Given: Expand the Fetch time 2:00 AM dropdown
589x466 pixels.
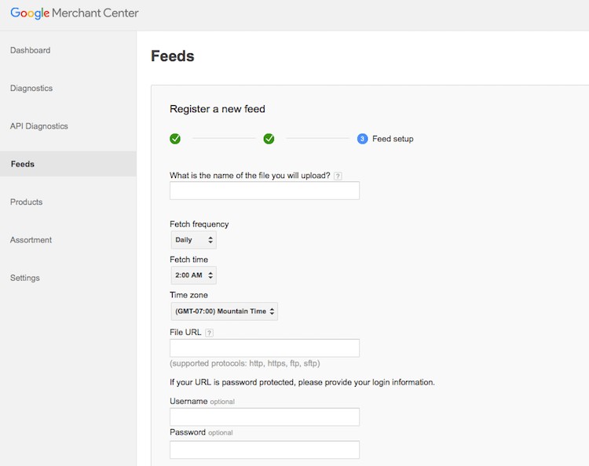Looking at the screenshot, I should (x=193, y=275).
